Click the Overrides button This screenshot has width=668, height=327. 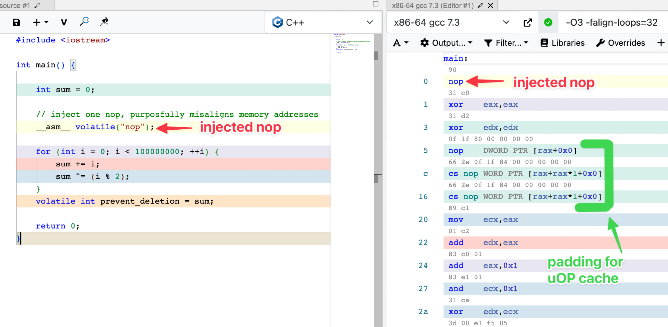click(x=621, y=43)
